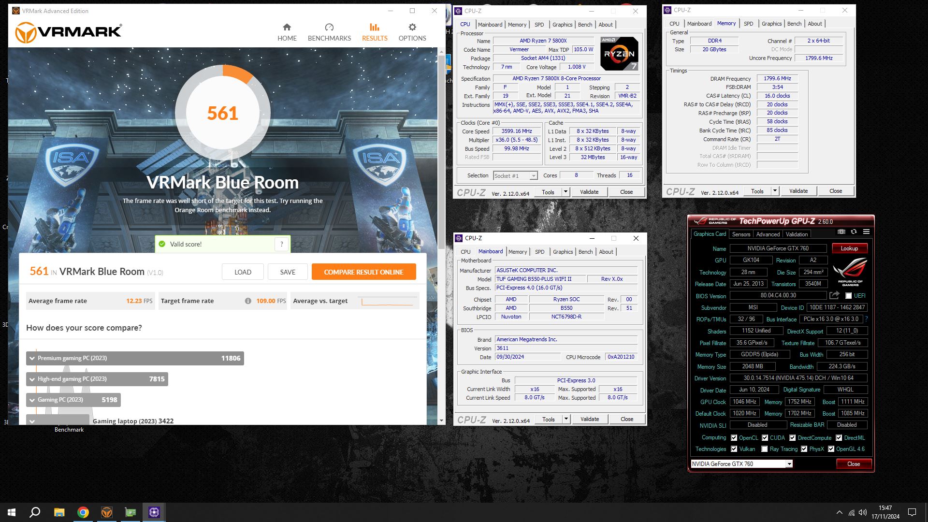Switch to SPD tab in CPU-Z CPU window
The image size is (928, 522).
coord(539,25)
